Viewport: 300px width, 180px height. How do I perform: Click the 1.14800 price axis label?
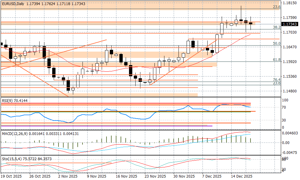click(x=289, y=91)
